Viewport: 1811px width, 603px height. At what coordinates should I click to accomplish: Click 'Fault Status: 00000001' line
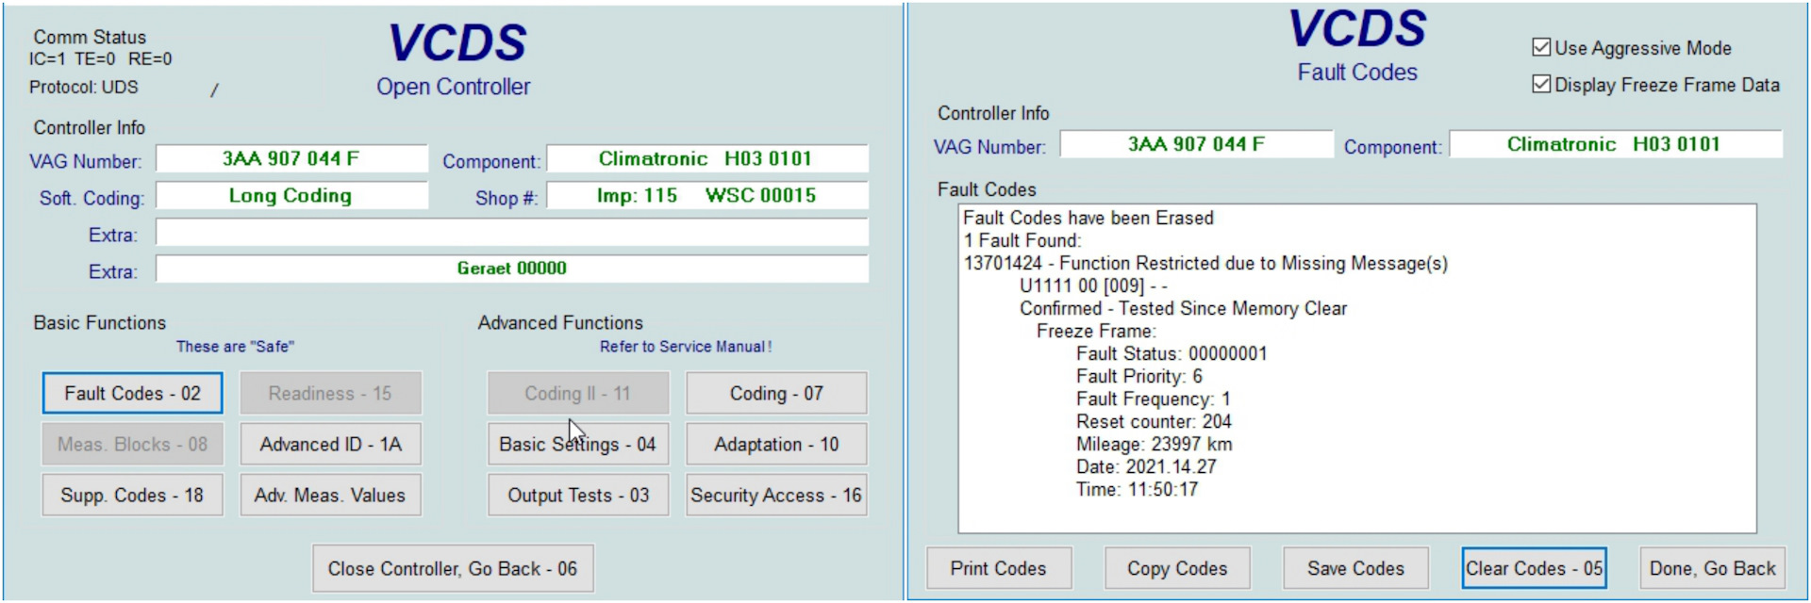pos(1171,353)
